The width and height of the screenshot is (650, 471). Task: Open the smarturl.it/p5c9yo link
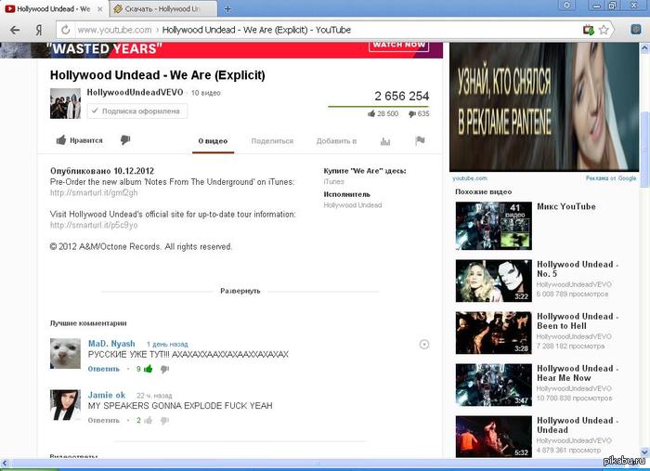tap(94, 225)
